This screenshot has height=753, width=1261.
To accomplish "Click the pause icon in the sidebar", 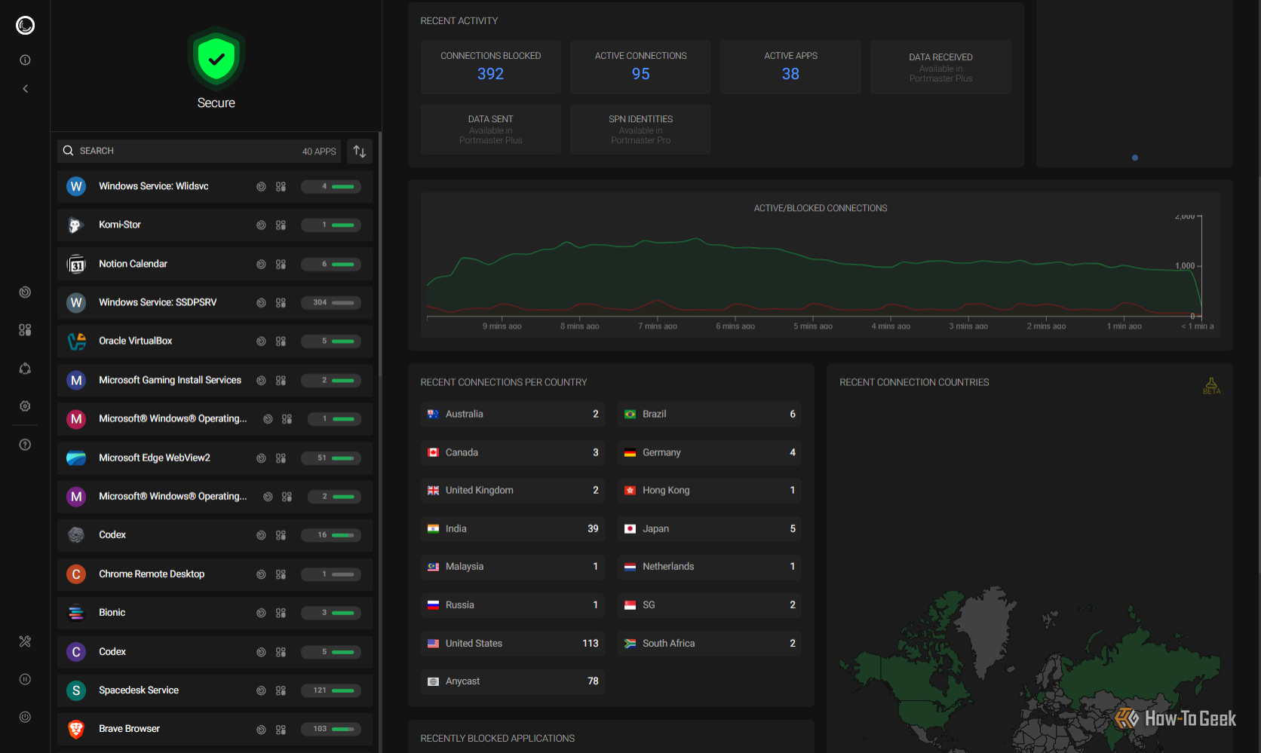I will pos(25,679).
